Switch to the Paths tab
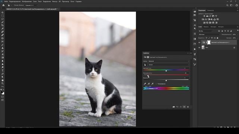This screenshot has width=239, height=134. 213,27
